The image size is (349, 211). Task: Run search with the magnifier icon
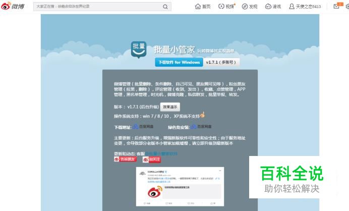[165, 7]
